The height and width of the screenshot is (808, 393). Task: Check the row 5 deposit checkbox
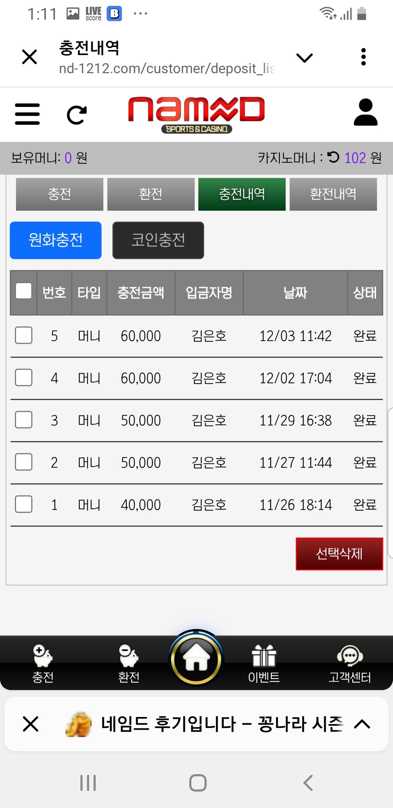coord(24,335)
